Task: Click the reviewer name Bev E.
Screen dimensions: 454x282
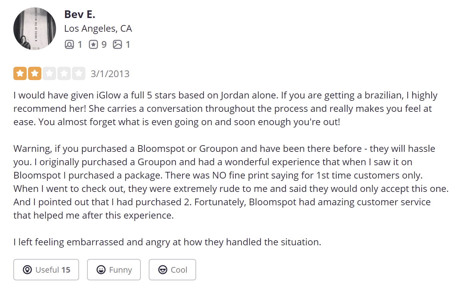Action: [x=79, y=14]
